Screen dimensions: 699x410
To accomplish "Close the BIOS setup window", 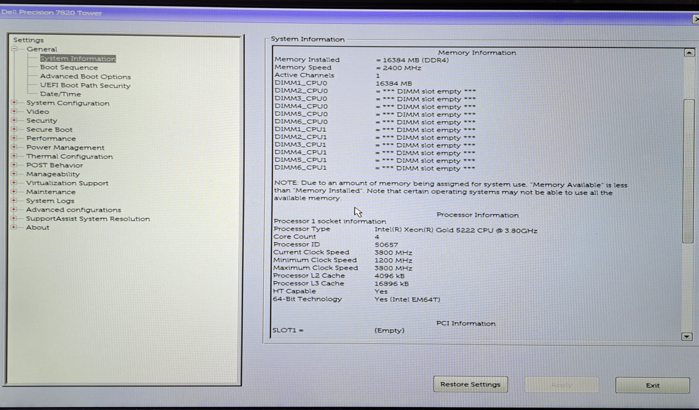I will point(696,19).
